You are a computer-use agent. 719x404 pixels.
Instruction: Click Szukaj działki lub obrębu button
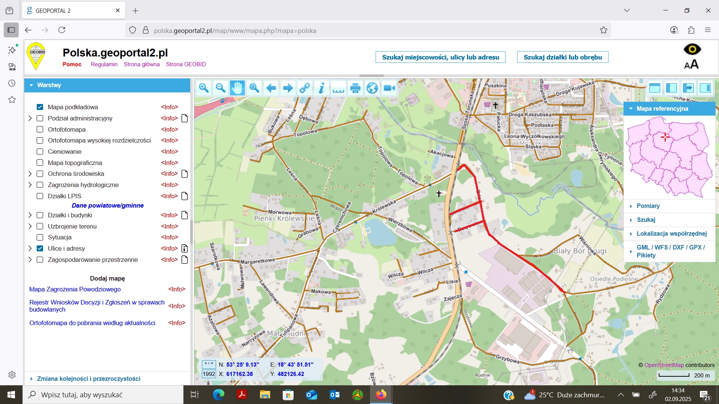click(x=562, y=57)
